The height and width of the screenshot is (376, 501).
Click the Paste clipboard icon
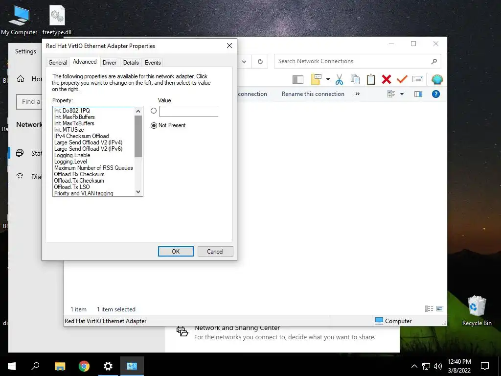(x=371, y=79)
